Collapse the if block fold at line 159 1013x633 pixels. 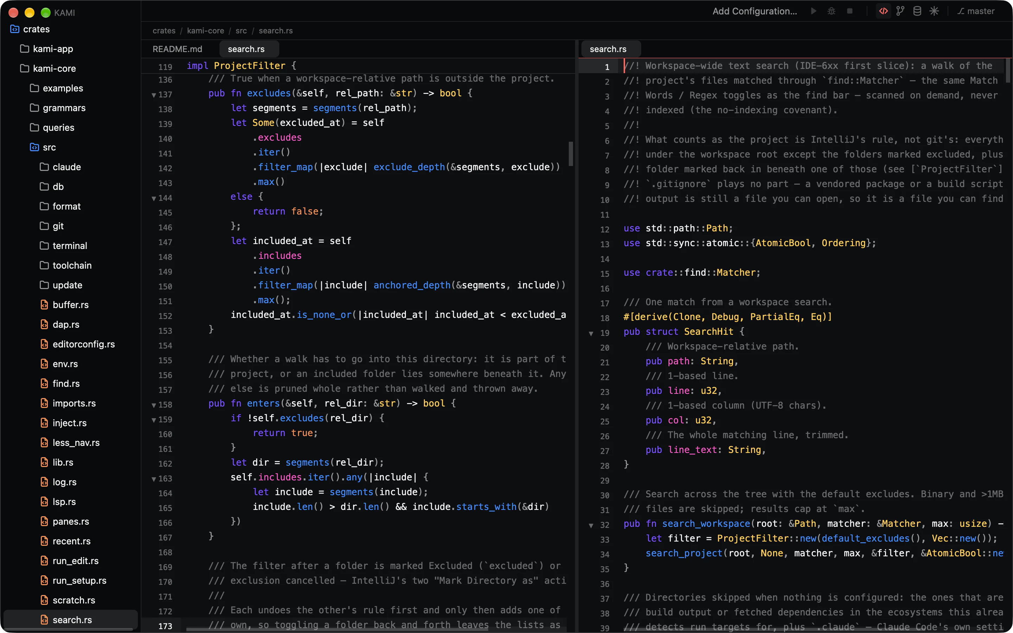154,420
